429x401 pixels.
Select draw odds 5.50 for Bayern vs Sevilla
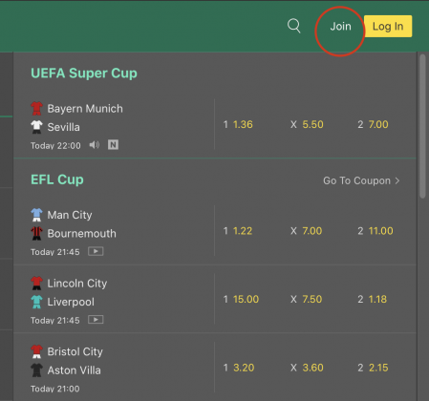(x=312, y=124)
